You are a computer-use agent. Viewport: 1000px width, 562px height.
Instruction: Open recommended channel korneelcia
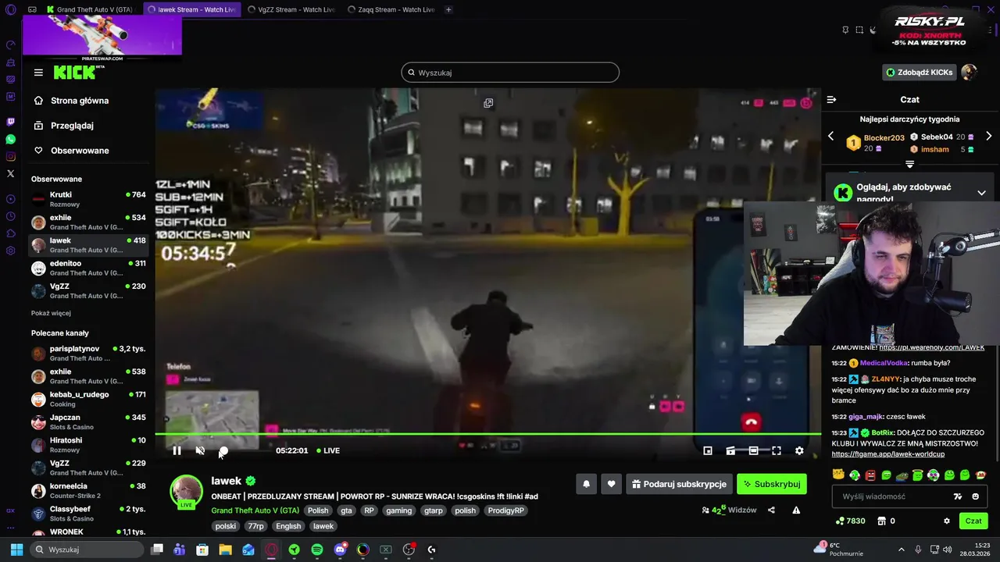(x=88, y=490)
